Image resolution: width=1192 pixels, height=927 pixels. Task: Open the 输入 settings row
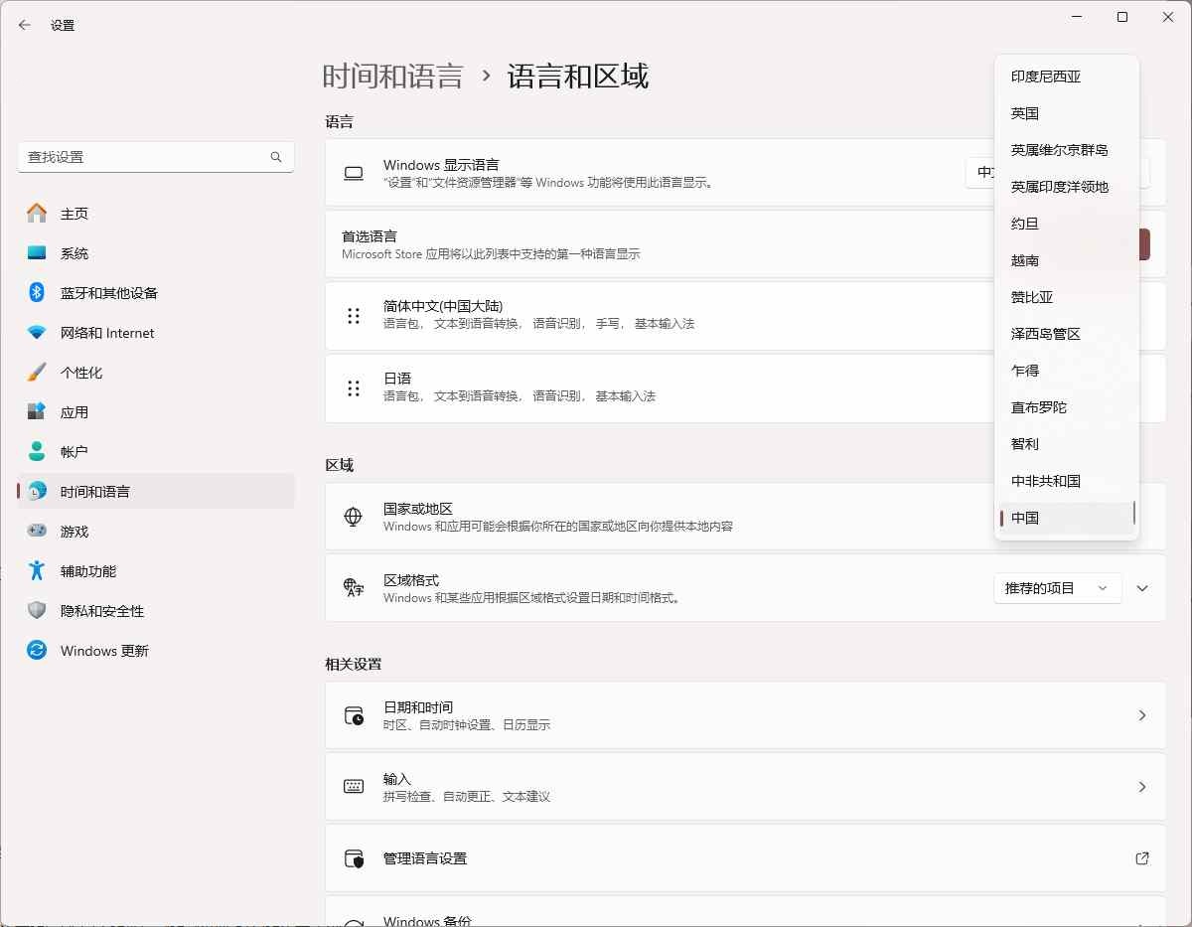[746, 787]
